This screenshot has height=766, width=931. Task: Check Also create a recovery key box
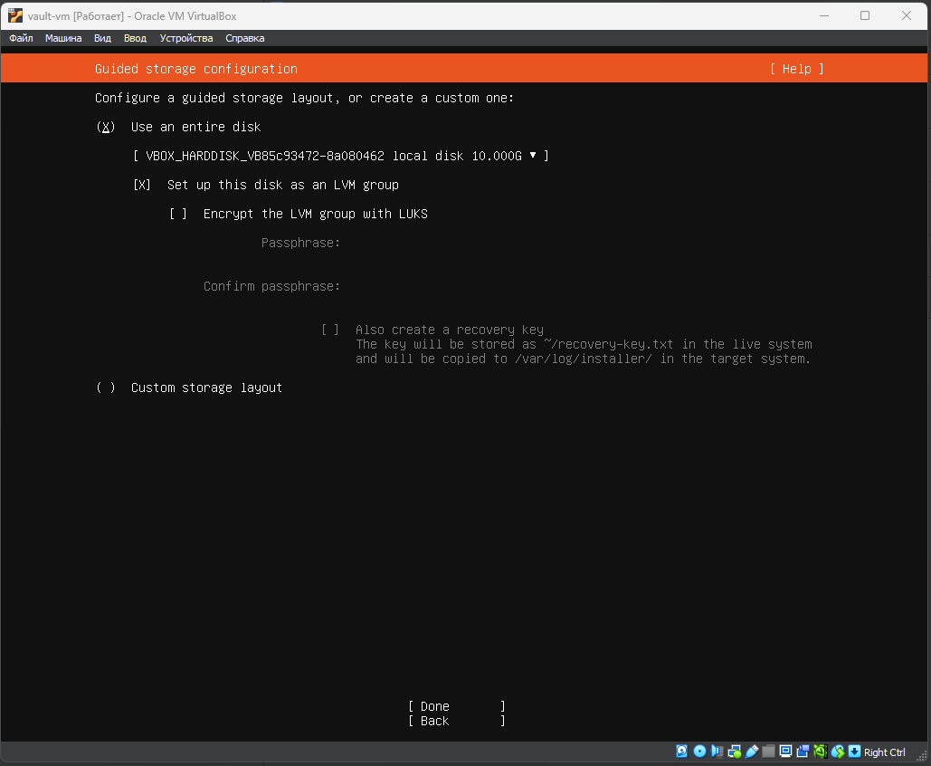330,330
